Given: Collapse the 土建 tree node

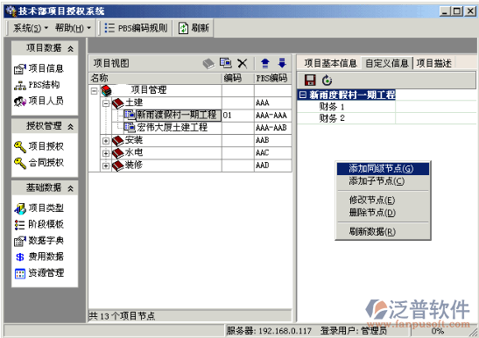Looking at the screenshot, I should (106, 103).
